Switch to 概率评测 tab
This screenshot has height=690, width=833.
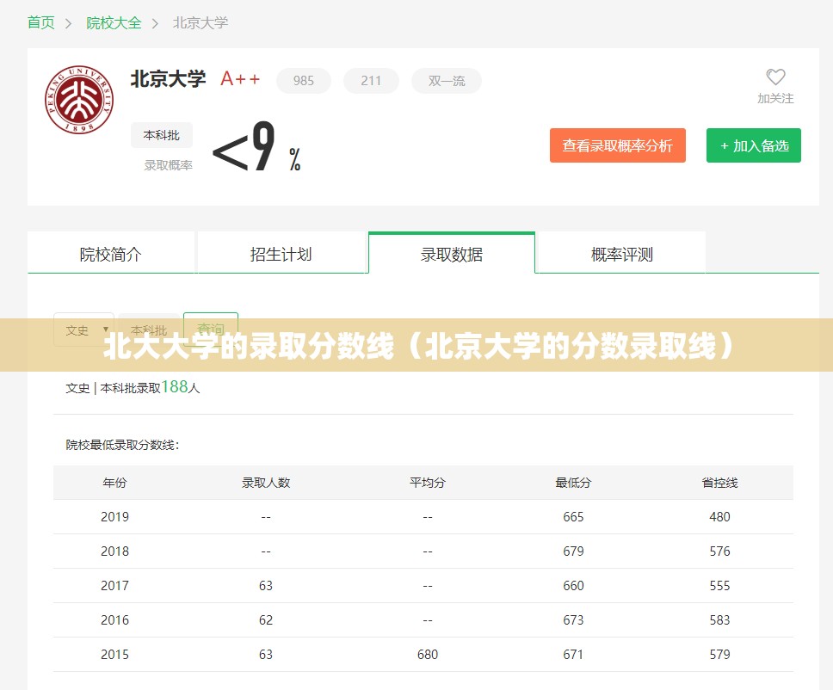(x=622, y=254)
